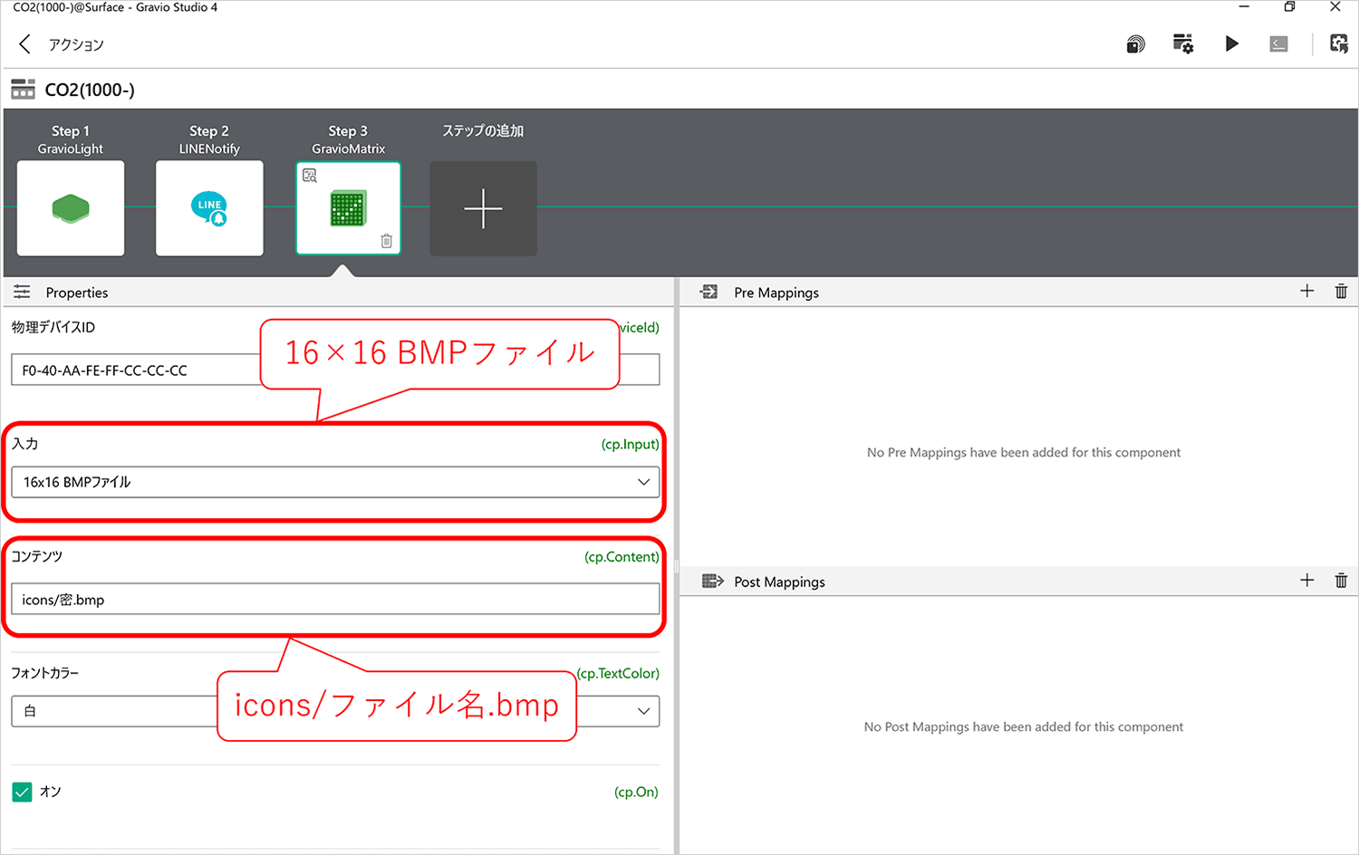Click the Post Mappings header text
Viewport: 1359px width, 855px height.
pos(779,581)
